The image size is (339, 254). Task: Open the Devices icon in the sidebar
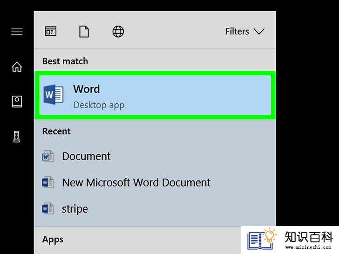(17, 136)
